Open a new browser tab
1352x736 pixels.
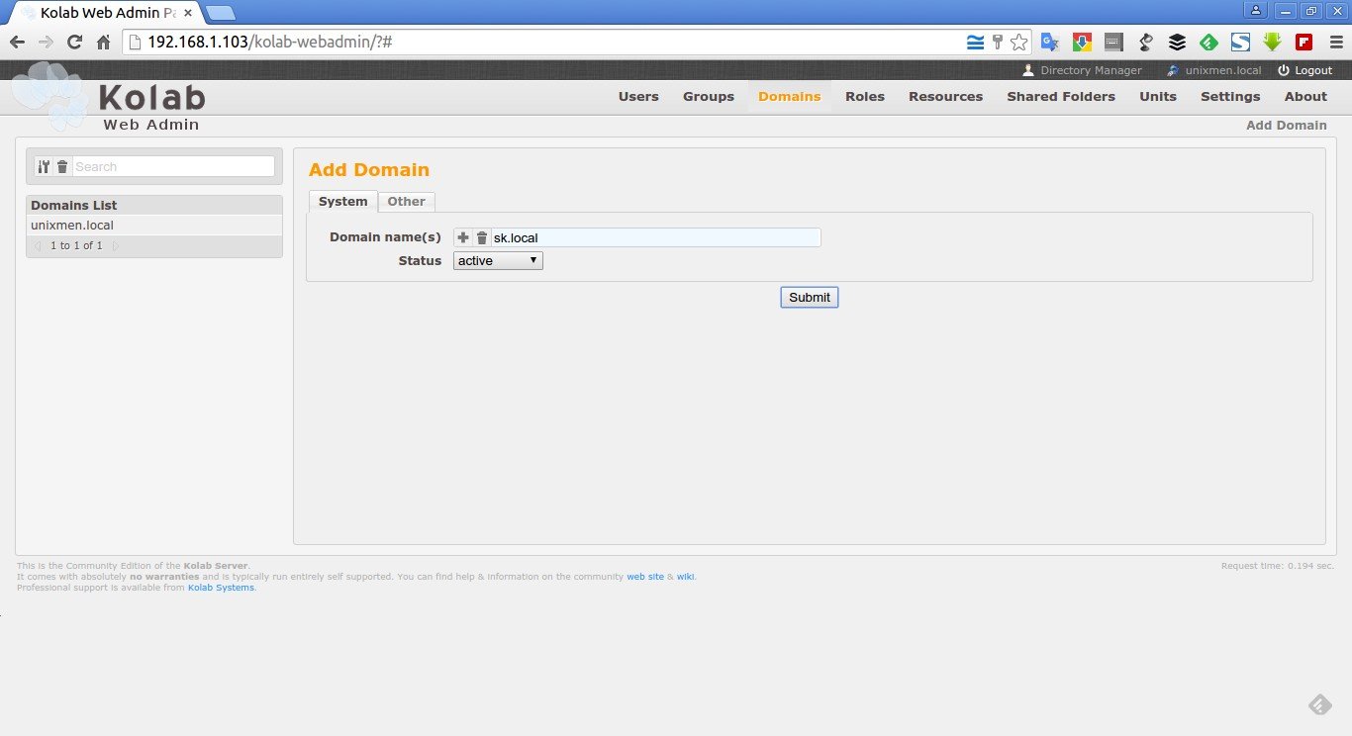coord(221,13)
